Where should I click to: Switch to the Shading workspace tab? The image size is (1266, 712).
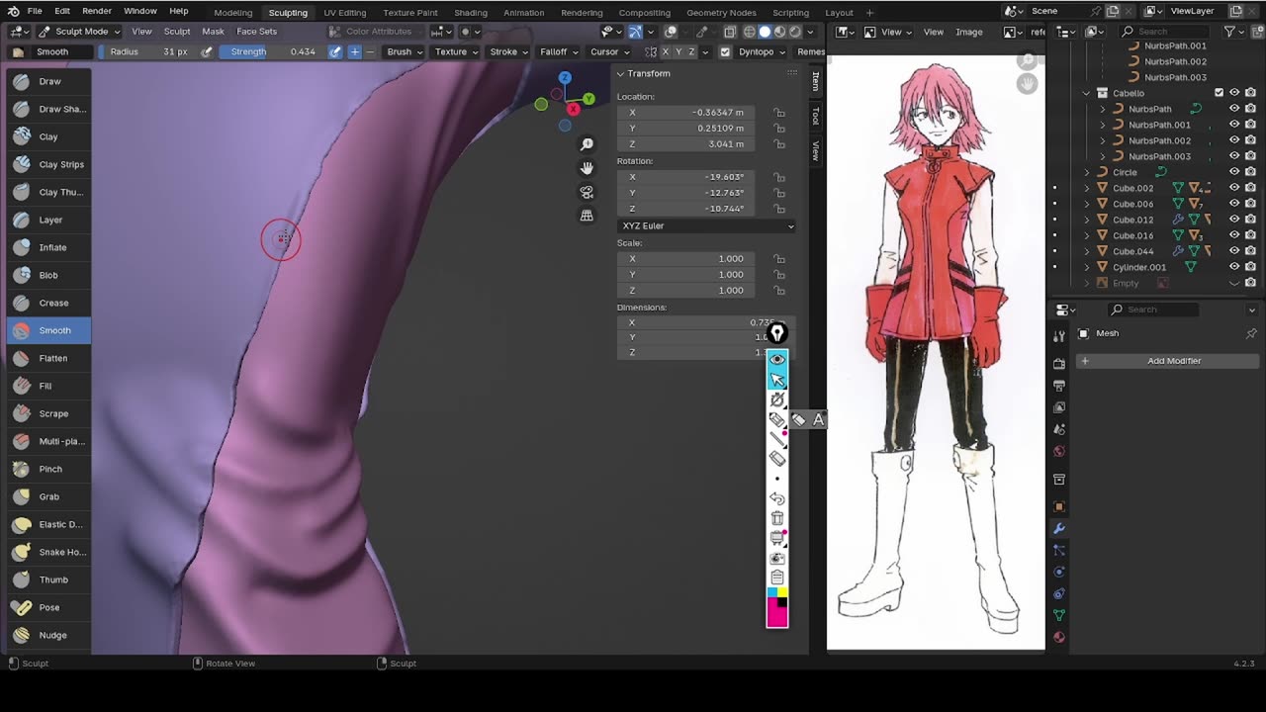[471, 12]
